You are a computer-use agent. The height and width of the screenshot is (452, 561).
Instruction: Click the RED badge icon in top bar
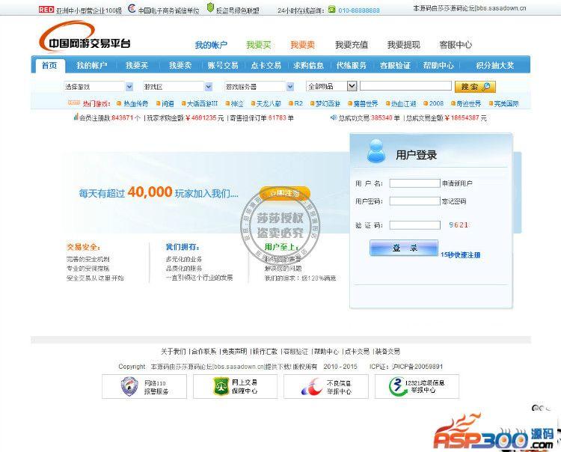(x=46, y=10)
